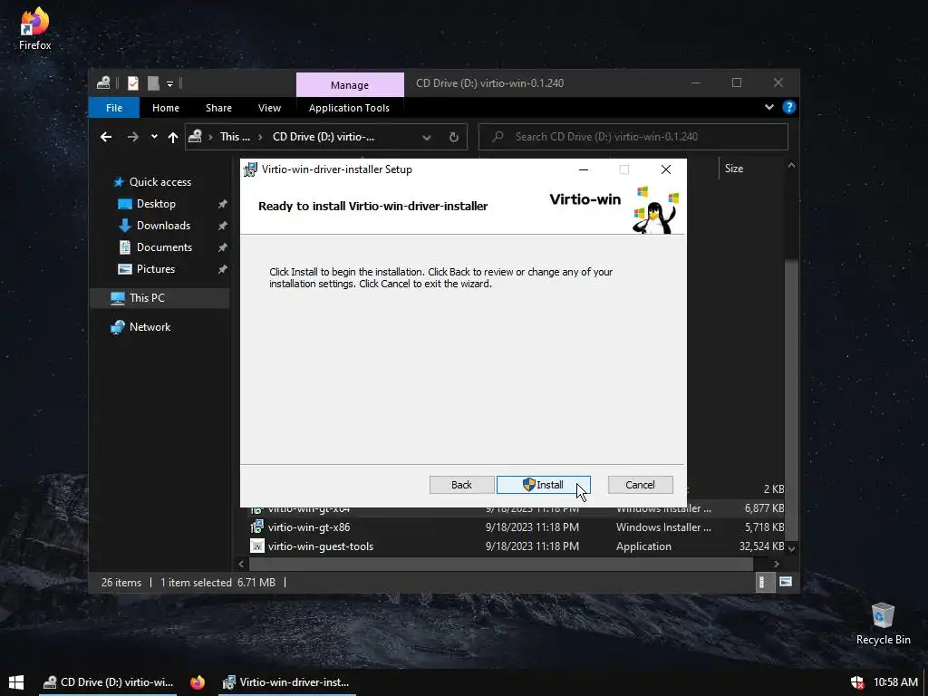
Task: Click This … breadcrumb in address bar
Action: pos(235,137)
